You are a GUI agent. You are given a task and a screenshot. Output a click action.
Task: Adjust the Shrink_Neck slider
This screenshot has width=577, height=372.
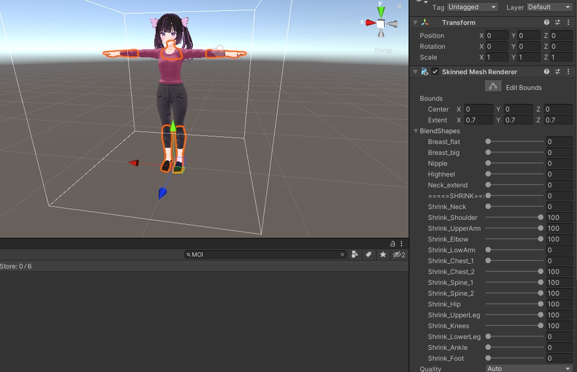click(514, 207)
